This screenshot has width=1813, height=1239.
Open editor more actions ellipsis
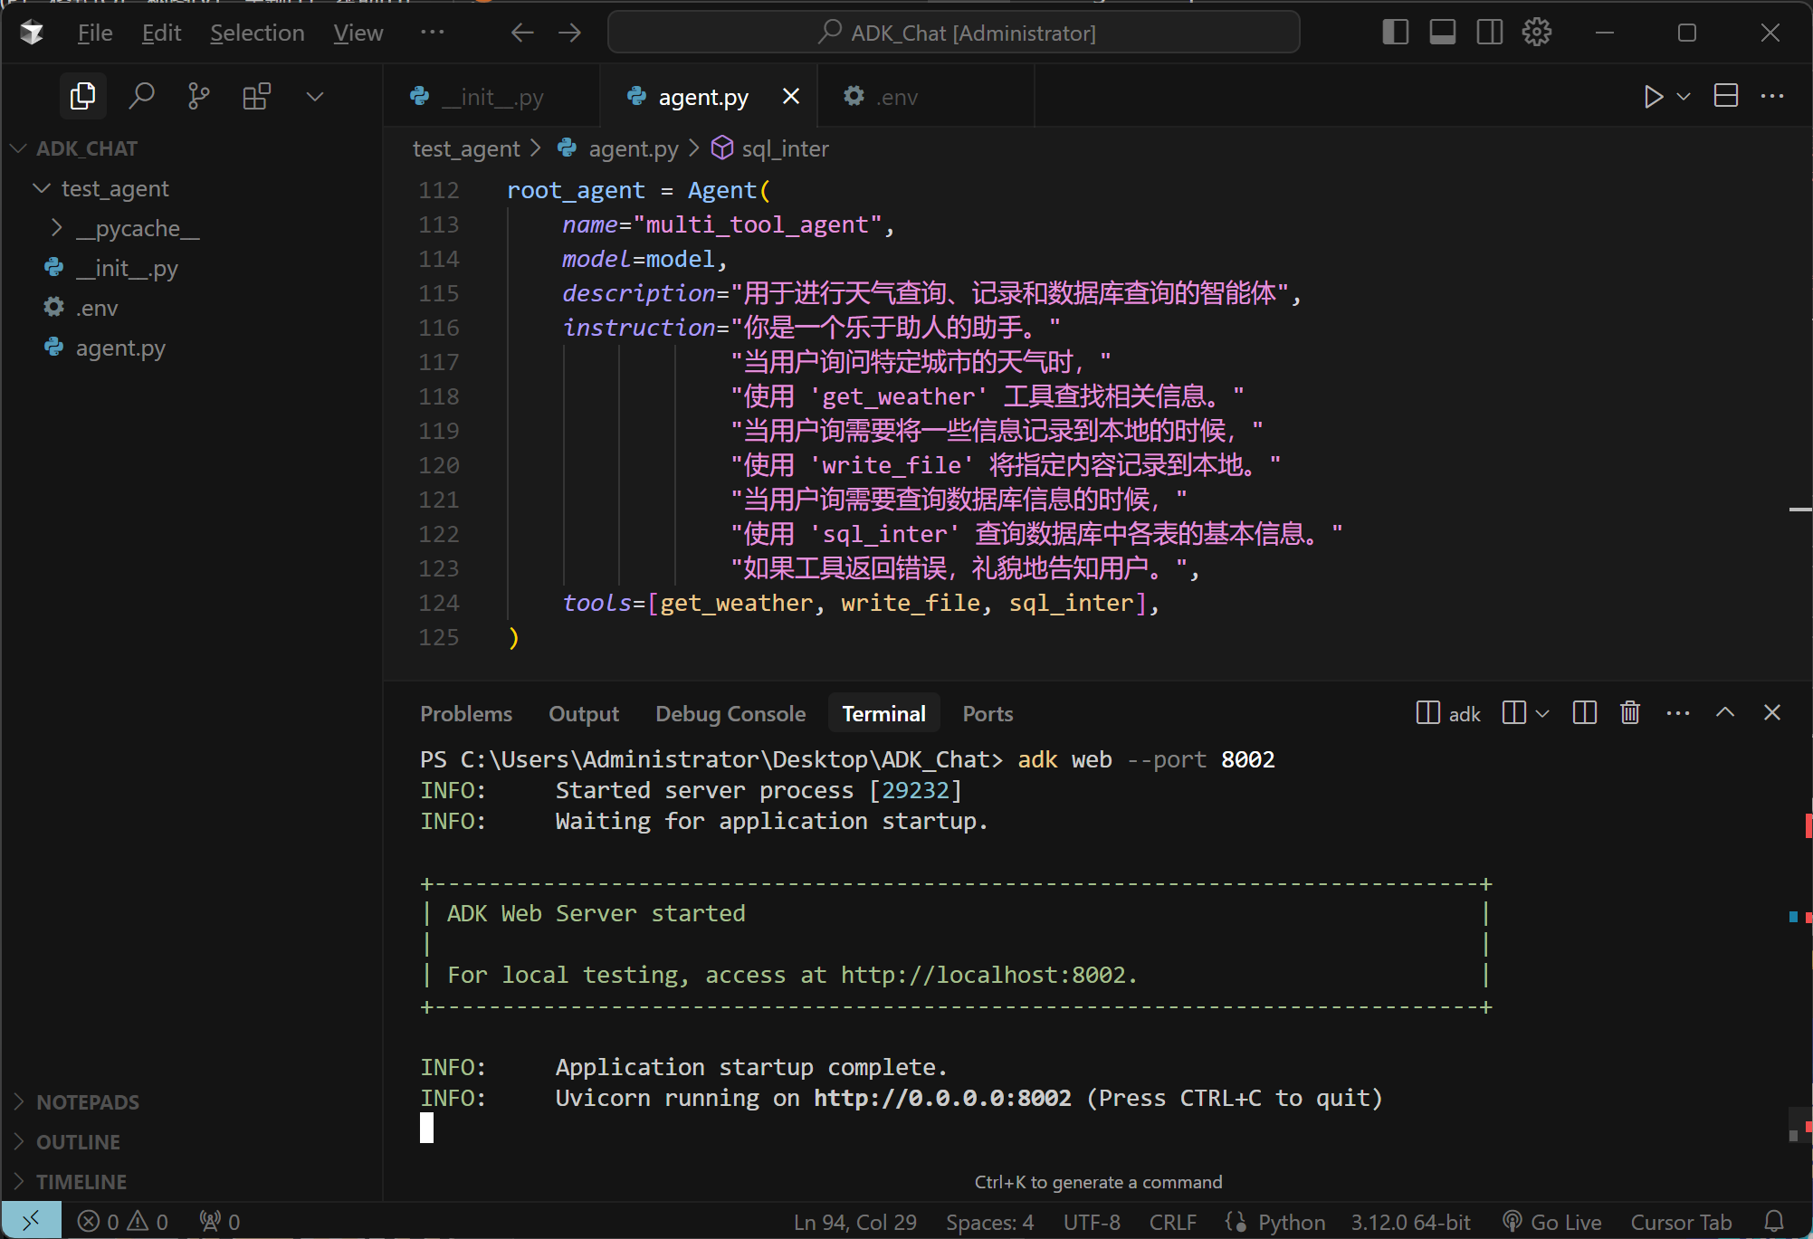tap(1772, 96)
